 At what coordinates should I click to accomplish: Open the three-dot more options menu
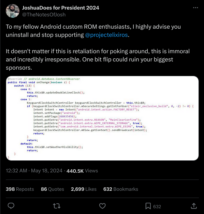point(195,8)
